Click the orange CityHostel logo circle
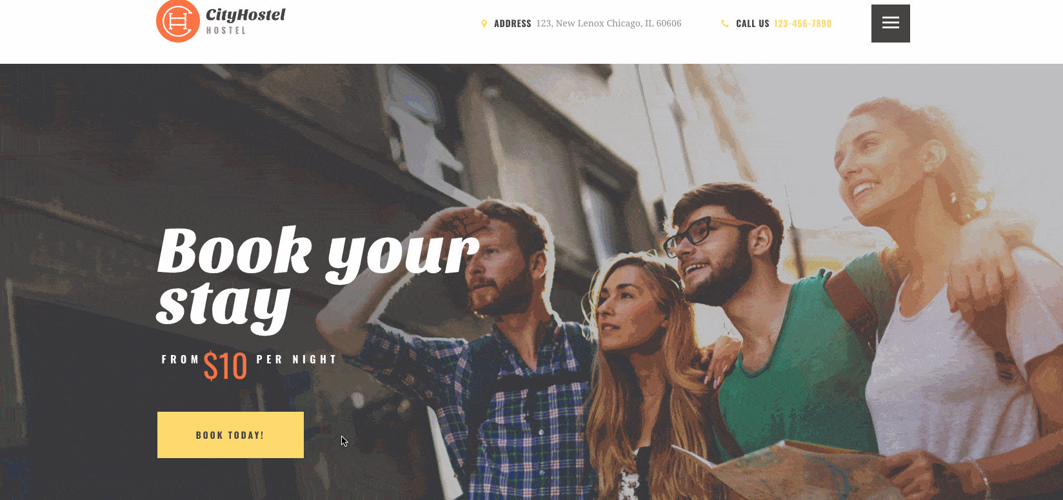Screen dimensions: 1063x500 pyautogui.click(x=178, y=21)
